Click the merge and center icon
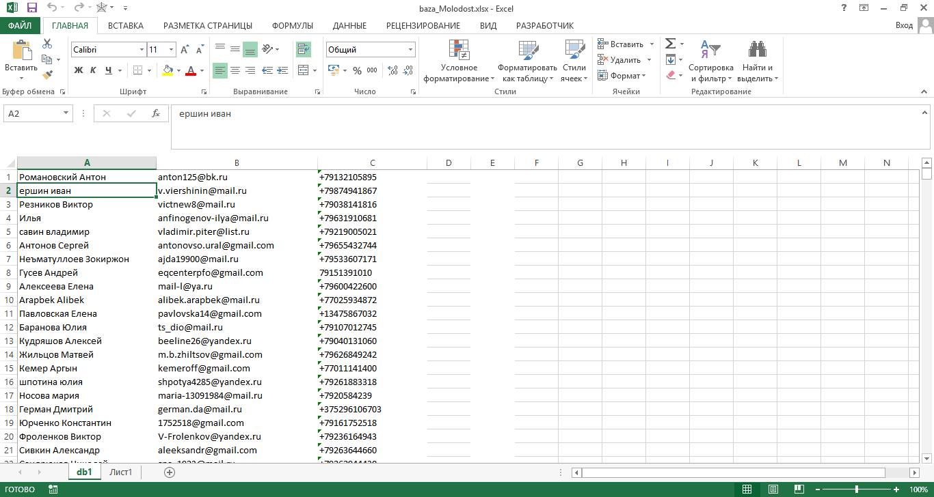The width and height of the screenshot is (934, 497). [302, 70]
